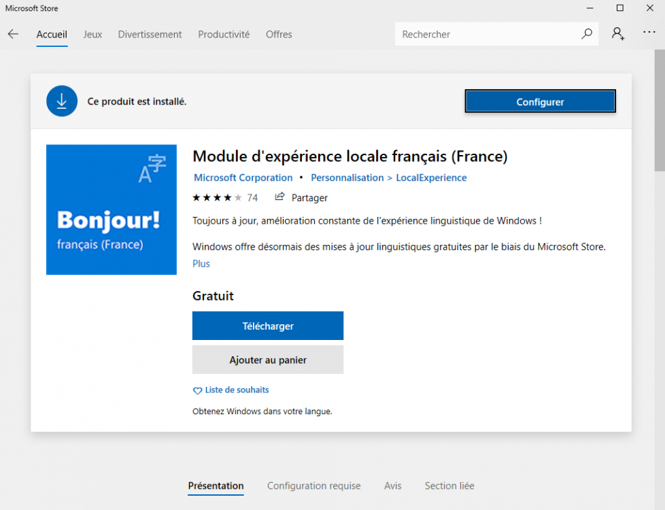The width and height of the screenshot is (665, 510).
Task: Click the heart wishlist icon
Action: point(197,390)
